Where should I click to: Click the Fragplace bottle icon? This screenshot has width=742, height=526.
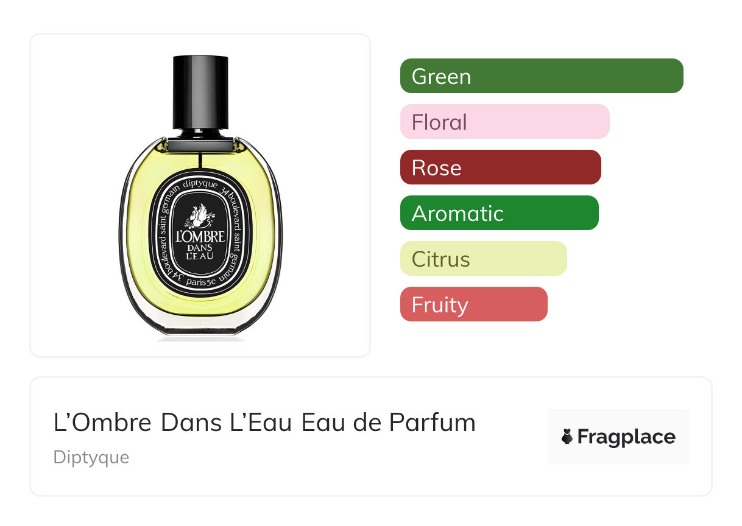point(567,437)
